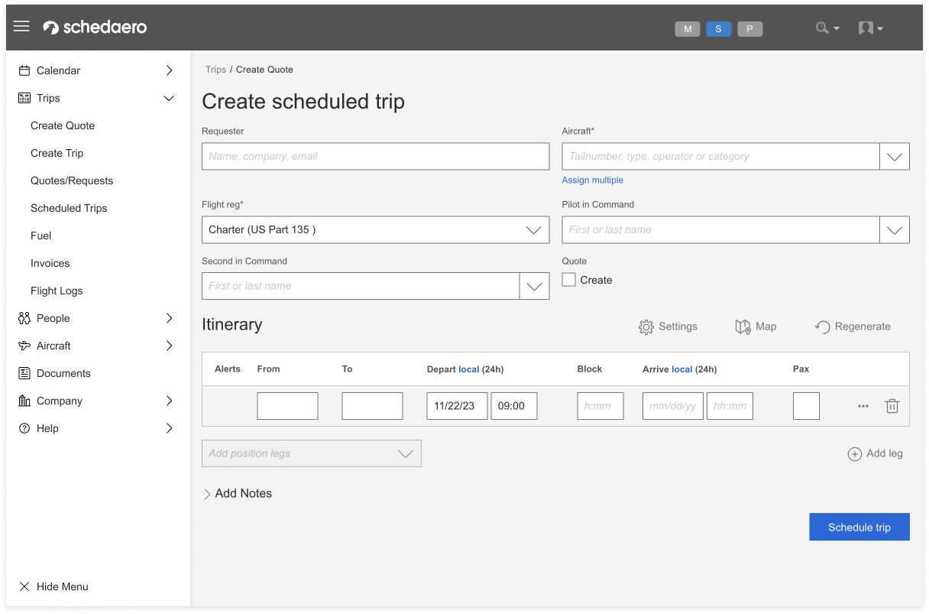Regenerate the itinerary
929x614 pixels.
click(x=822, y=327)
